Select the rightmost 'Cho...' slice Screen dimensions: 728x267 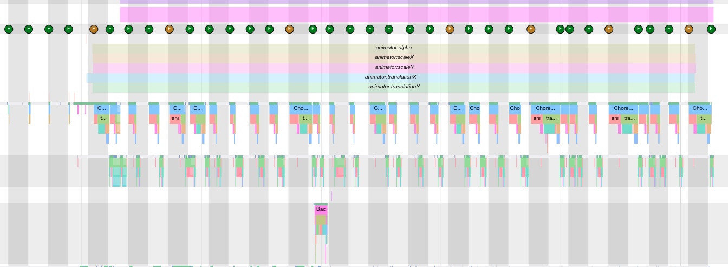point(699,108)
